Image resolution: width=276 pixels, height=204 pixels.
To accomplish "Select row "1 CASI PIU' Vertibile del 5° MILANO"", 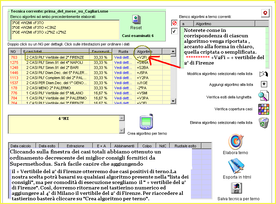I will click(x=55, y=93).
